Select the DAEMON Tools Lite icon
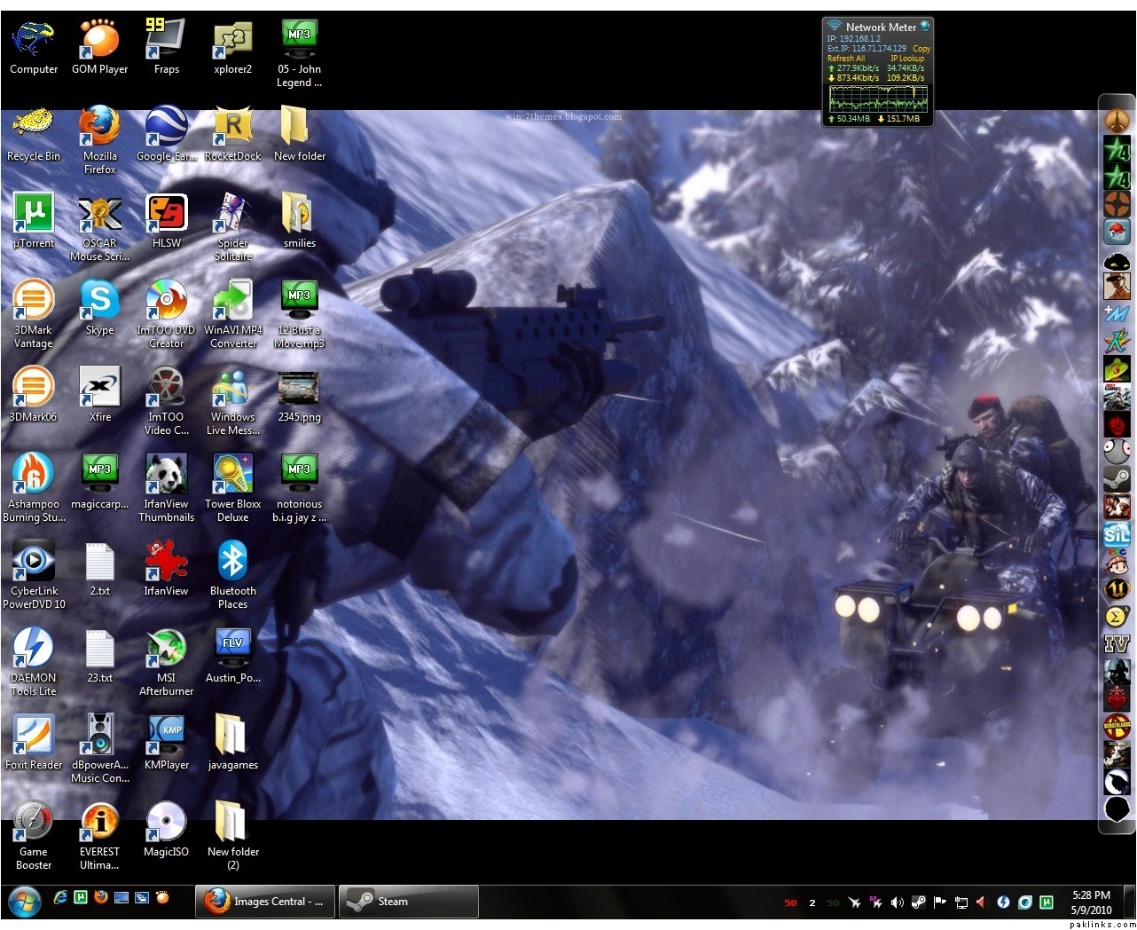Viewport: 1137px width, 930px height. point(33,649)
